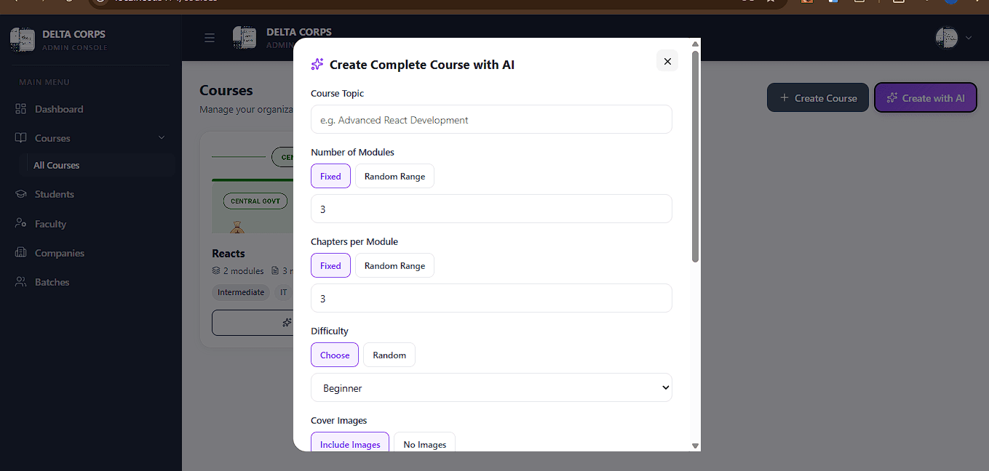Open All Courses in sidebar
This screenshot has width=989, height=471.
click(x=56, y=165)
